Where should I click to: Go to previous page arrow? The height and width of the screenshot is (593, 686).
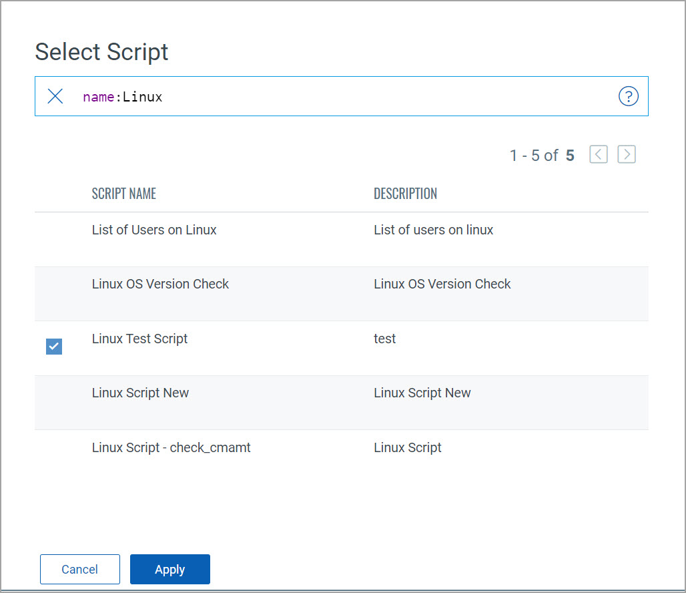click(599, 155)
